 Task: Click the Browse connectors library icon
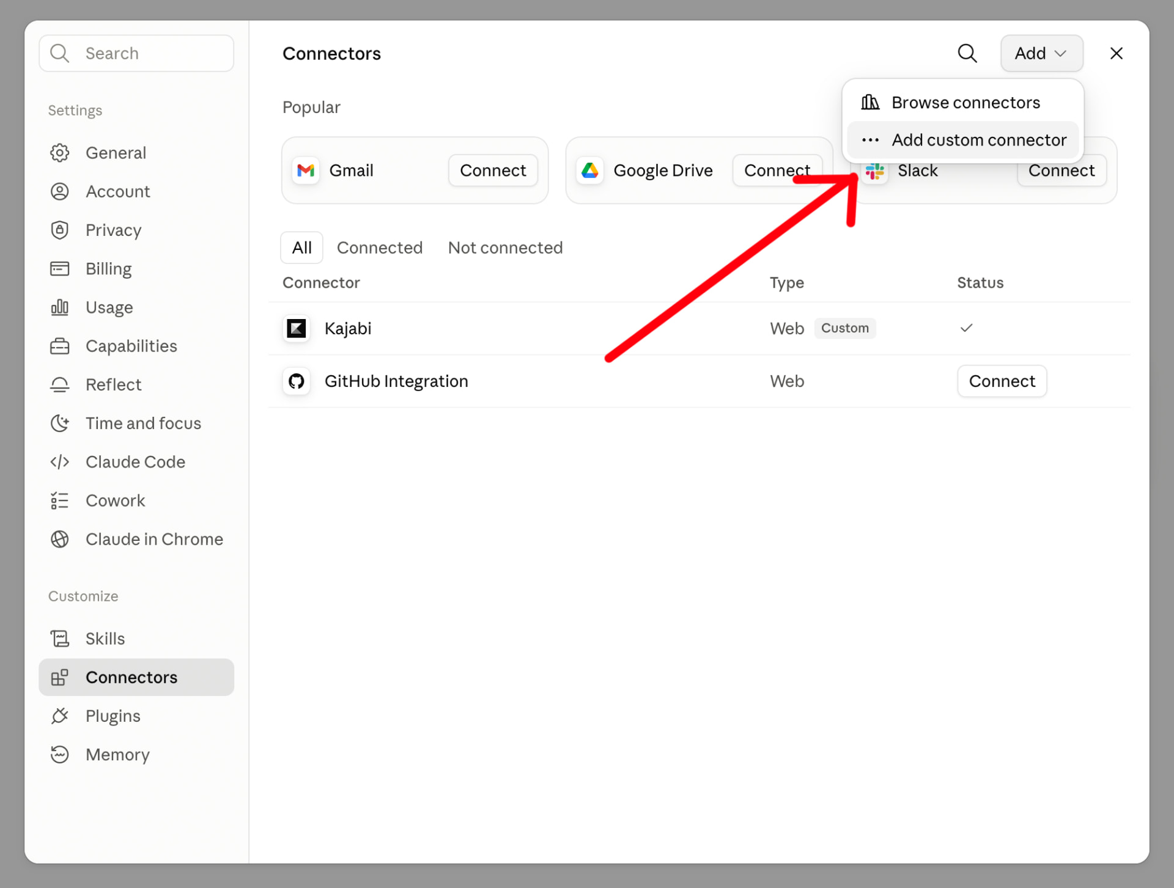point(870,102)
